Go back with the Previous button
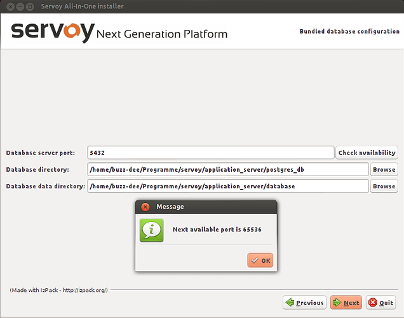The width and height of the screenshot is (404, 318). coord(304,302)
